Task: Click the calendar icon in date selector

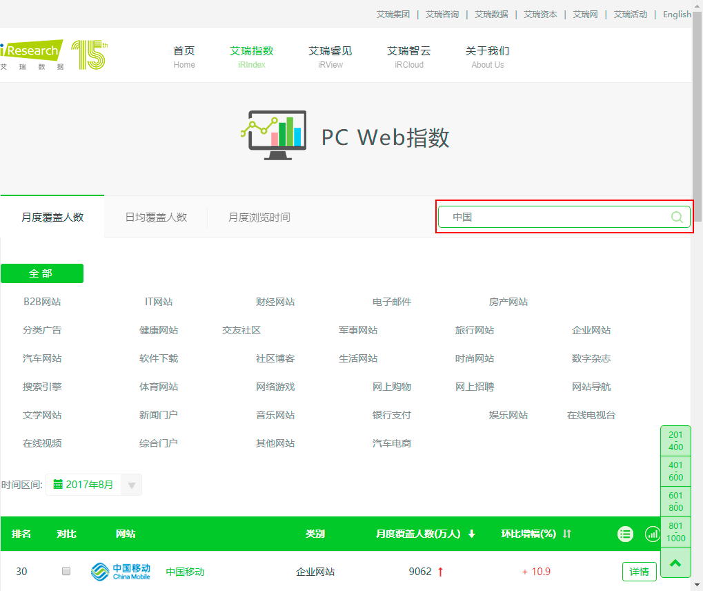Action: [58, 484]
